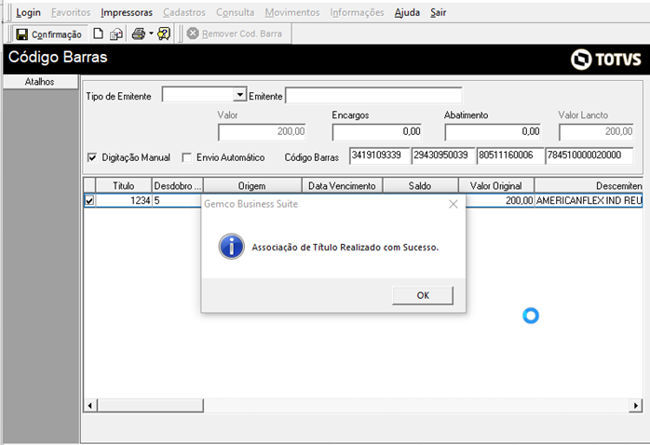Click the Valor Original column header
Viewport: 650px width, 445px height.
coord(495,185)
